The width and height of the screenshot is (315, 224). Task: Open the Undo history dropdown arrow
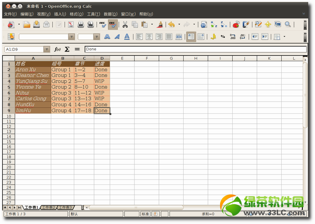click(179, 24)
